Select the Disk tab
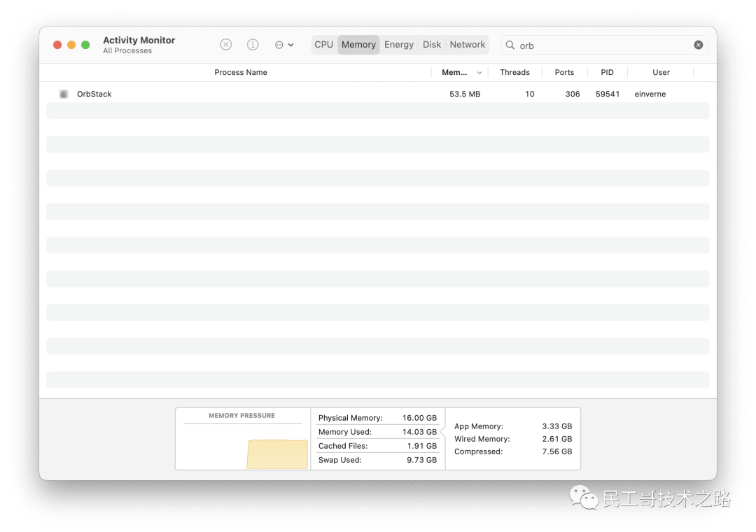Screen dimensions: 756x532 431,44
